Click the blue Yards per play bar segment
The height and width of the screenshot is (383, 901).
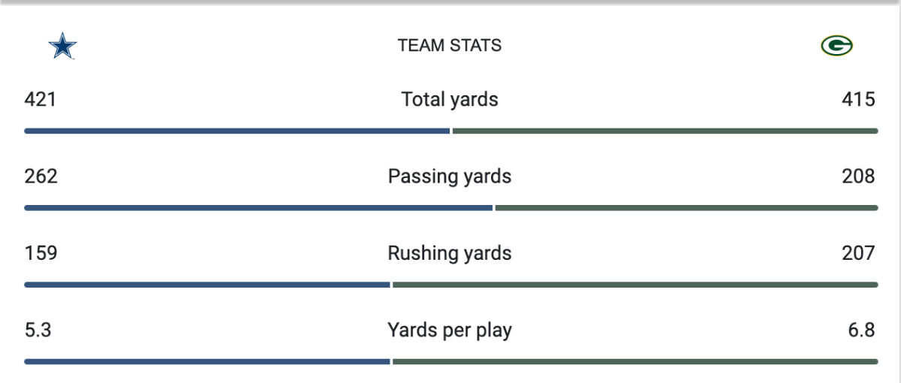coord(207,361)
